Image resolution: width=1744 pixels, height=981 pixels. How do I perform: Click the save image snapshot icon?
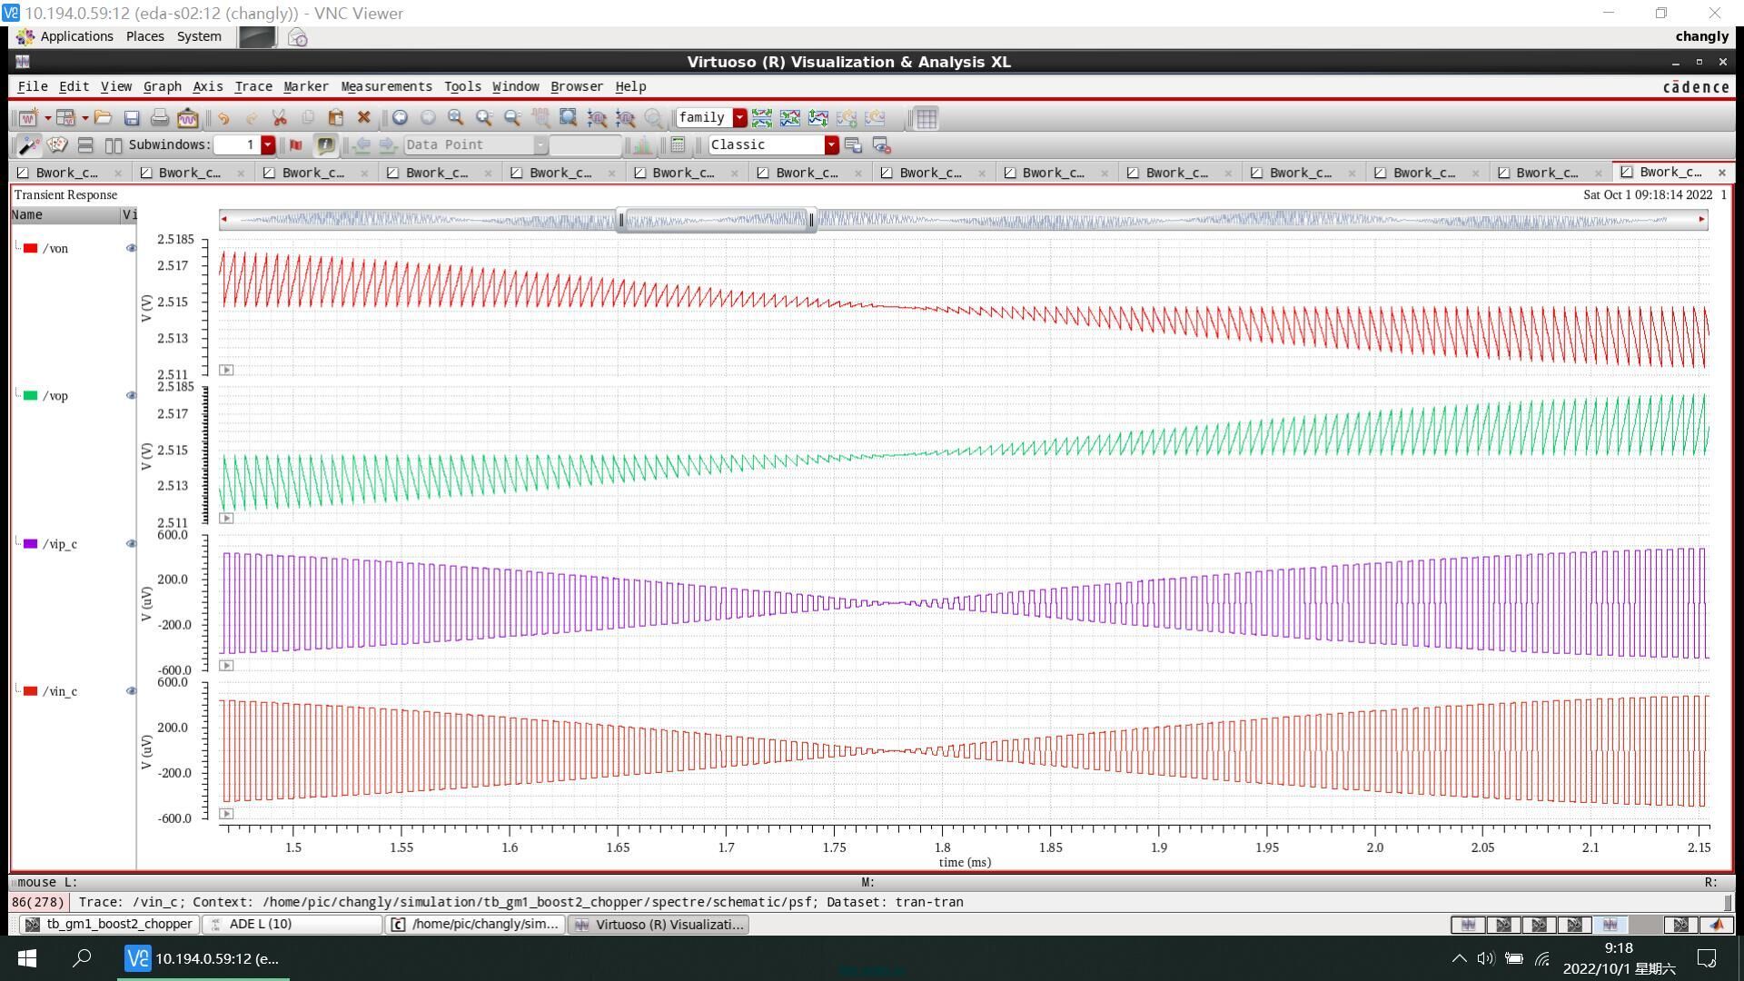[188, 118]
